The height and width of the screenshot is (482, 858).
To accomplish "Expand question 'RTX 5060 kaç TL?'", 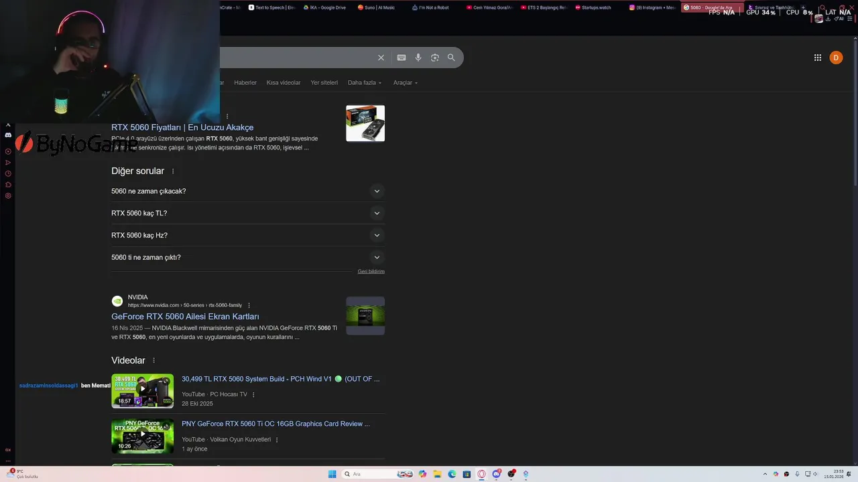I will coord(248,213).
